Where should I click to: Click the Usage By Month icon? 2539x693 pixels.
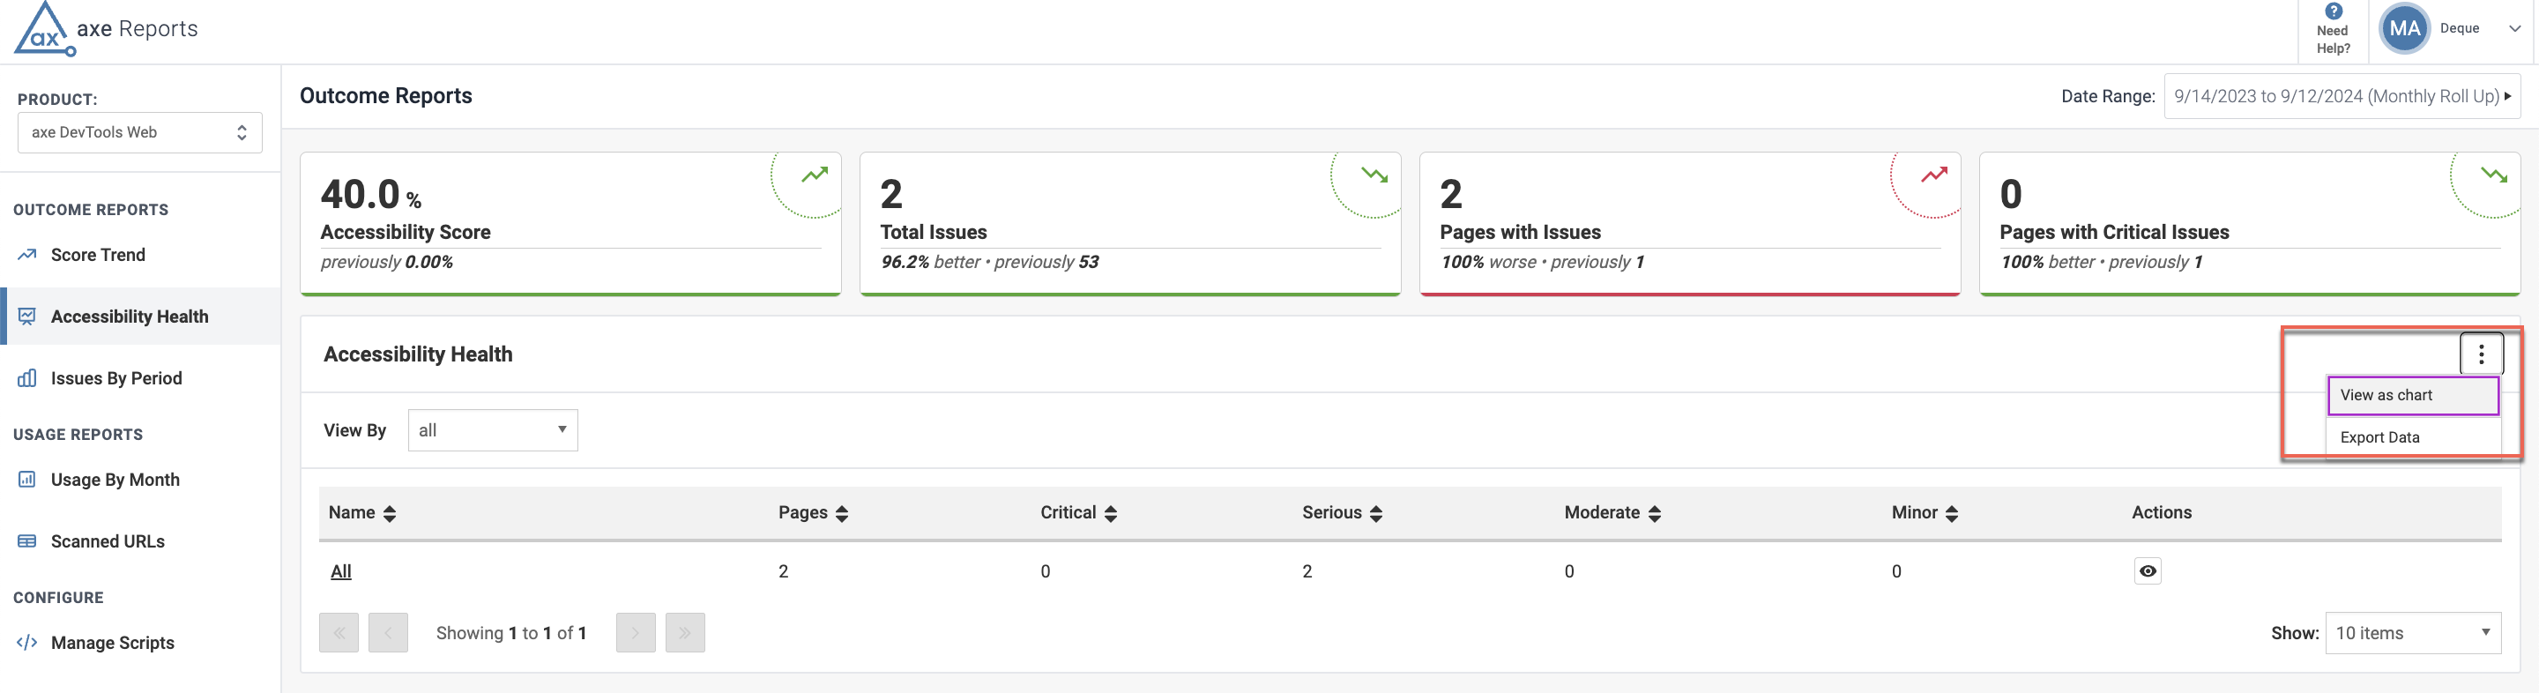(x=26, y=480)
